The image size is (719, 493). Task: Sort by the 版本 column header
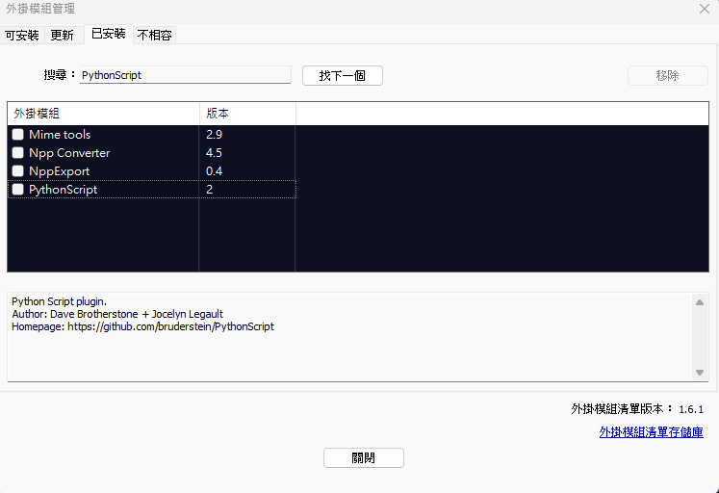(246, 114)
